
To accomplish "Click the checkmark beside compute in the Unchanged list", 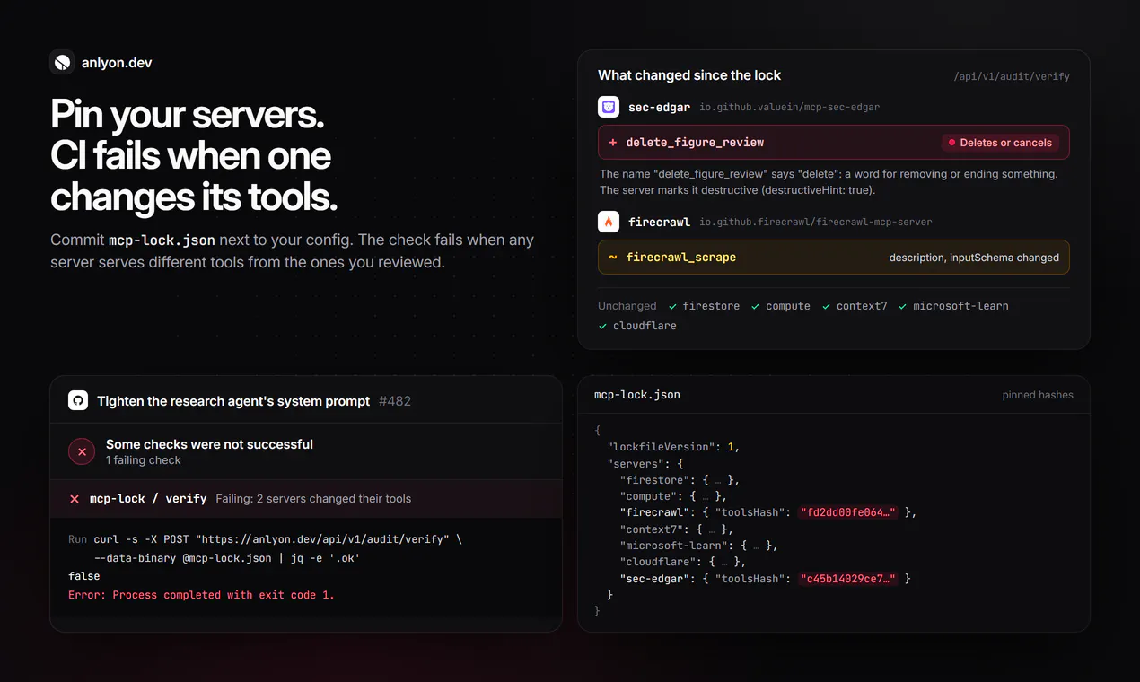I will click(756, 306).
